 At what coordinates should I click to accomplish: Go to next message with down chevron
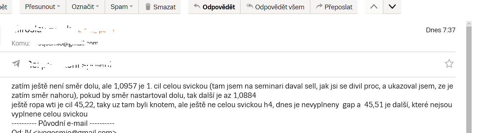coord(392,7)
